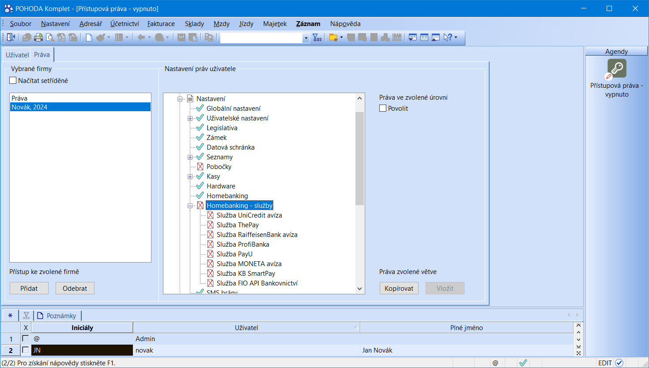This screenshot has width=649, height=368.
Task: Click the panel-down window layout icon
Action: pyautogui.click(x=413, y=38)
